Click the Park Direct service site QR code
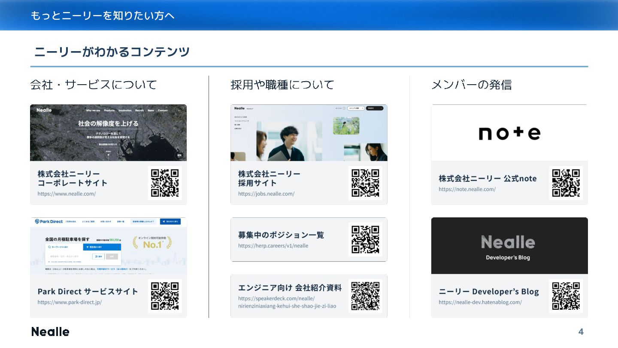The height and width of the screenshot is (348, 618). (x=165, y=296)
